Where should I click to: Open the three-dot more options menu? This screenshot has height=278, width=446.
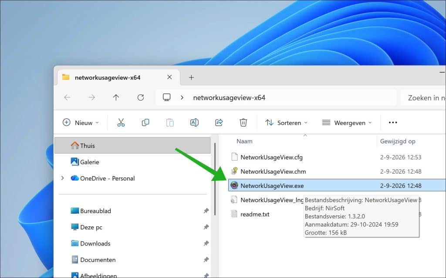(x=393, y=123)
